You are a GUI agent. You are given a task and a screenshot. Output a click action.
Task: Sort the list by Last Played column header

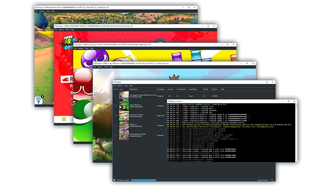point(195,89)
